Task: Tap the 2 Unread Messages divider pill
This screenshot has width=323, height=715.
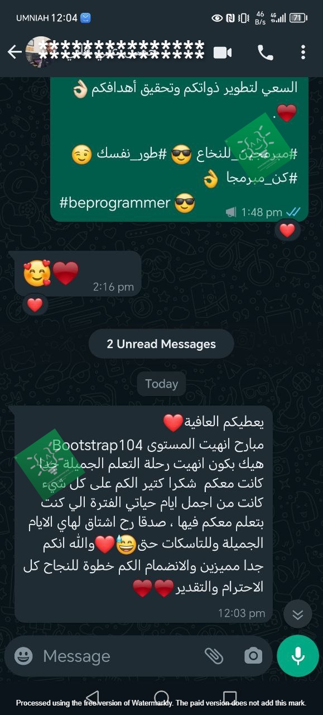Action: pyautogui.click(x=161, y=344)
